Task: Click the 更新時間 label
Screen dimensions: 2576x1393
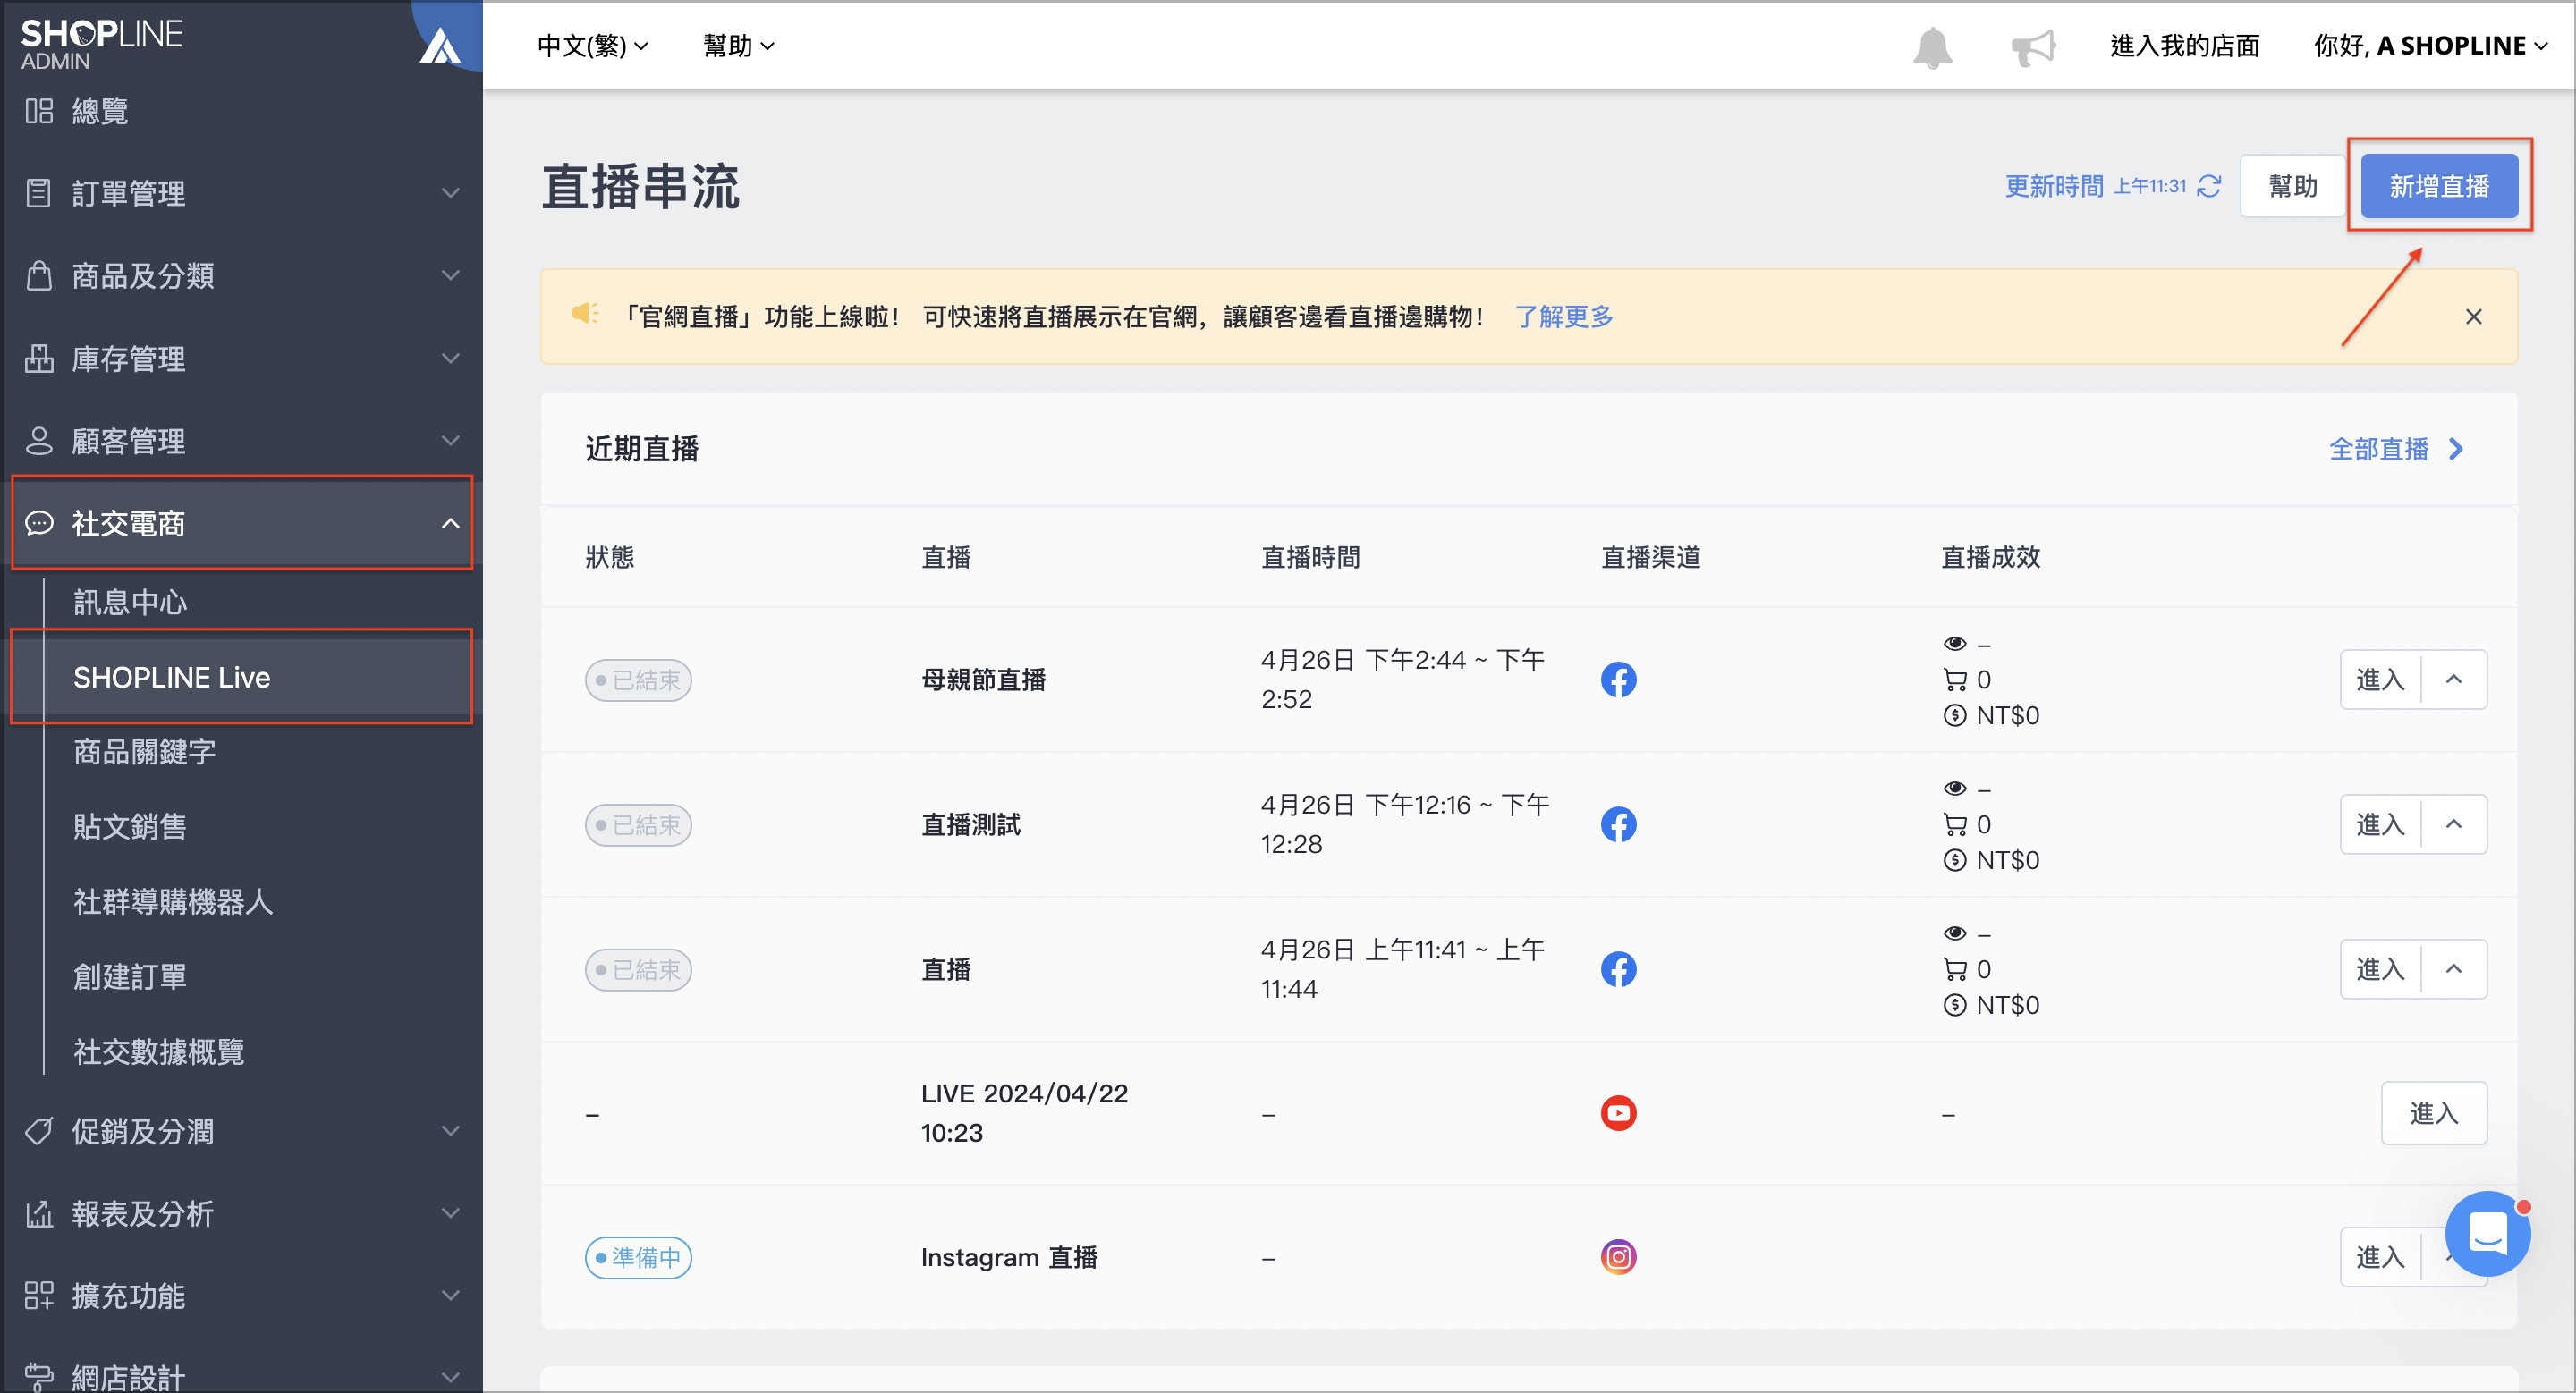Action: point(2054,186)
